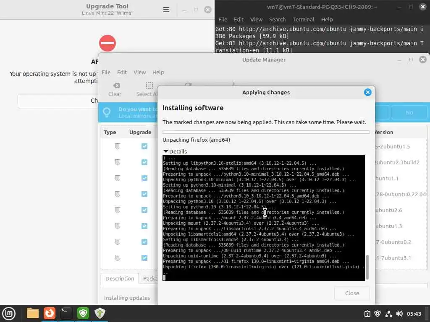Launch Firefox from the taskbar

tap(50, 313)
